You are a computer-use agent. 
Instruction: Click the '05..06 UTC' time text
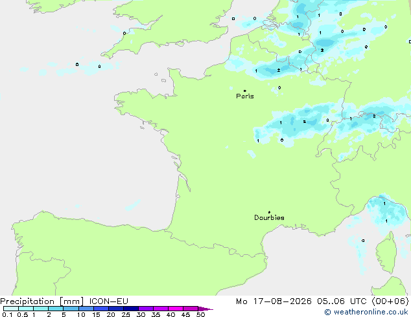[x=342, y=301]
